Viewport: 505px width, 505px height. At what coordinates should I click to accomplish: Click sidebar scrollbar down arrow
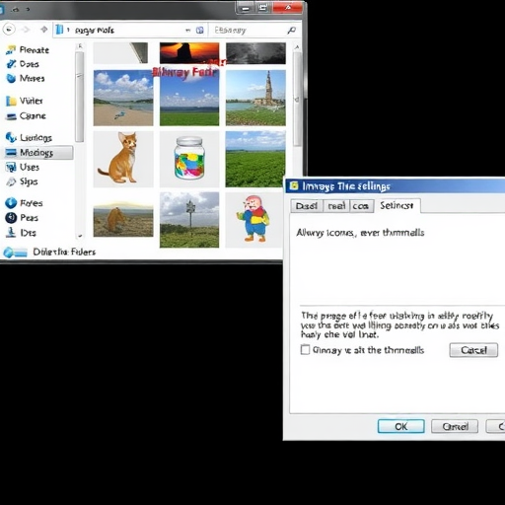click(x=80, y=236)
